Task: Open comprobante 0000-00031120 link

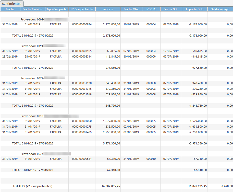Action: coord(82,83)
